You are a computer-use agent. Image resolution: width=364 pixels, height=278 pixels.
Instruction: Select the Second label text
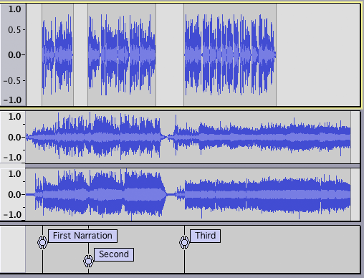click(x=114, y=254)
